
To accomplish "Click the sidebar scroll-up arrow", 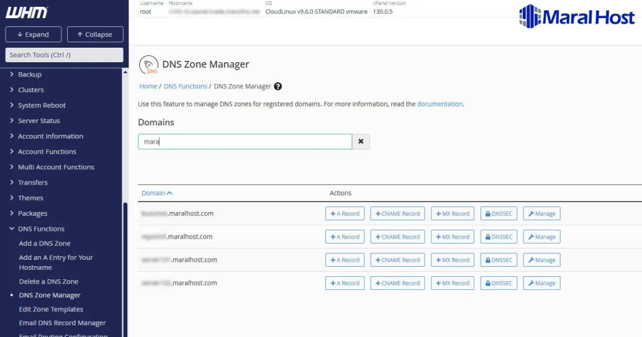I will click(x=125, y=72).
